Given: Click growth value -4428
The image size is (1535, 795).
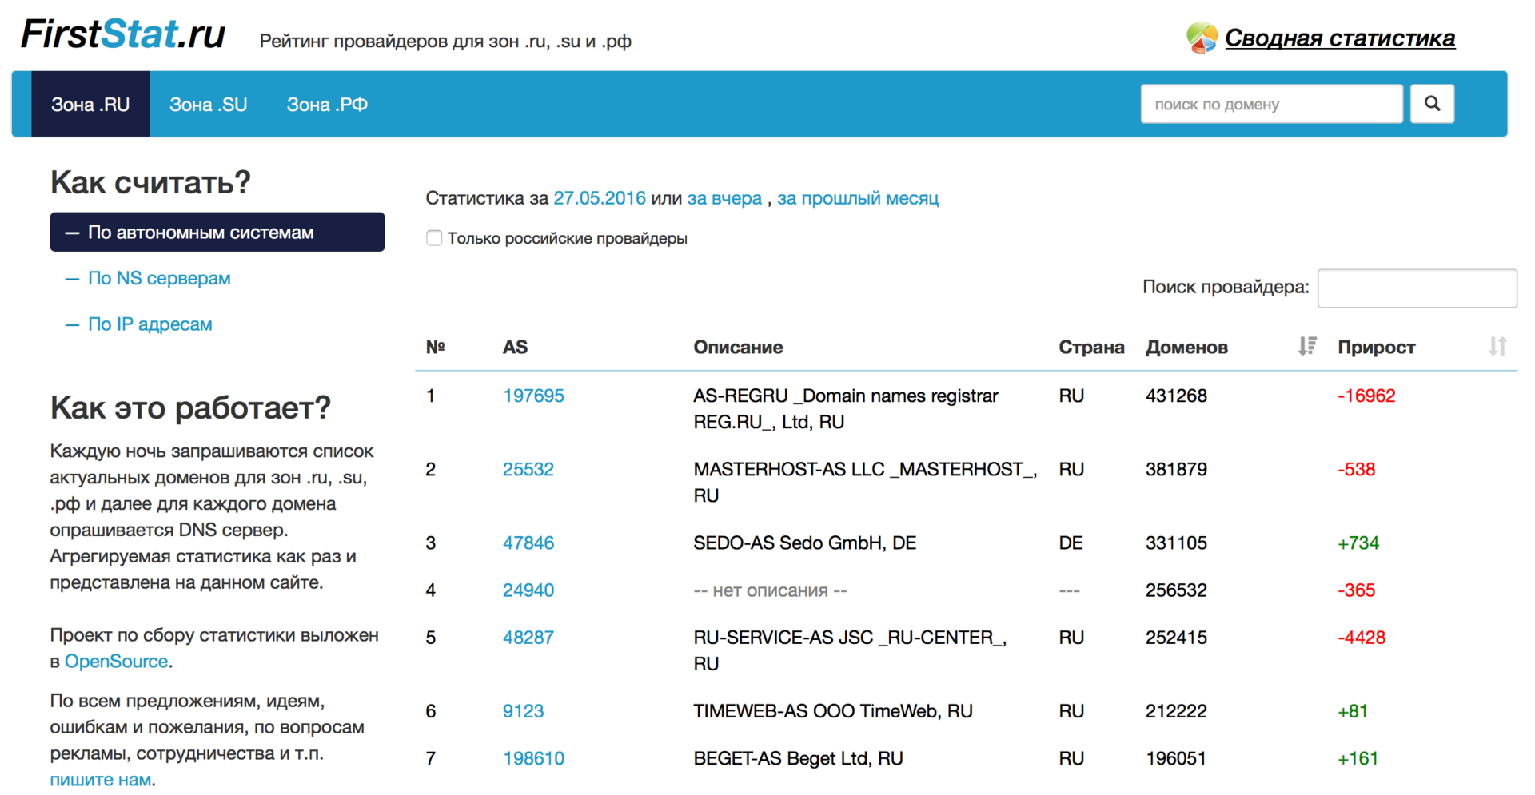Looking at the screenshot, I should 1362,637.
